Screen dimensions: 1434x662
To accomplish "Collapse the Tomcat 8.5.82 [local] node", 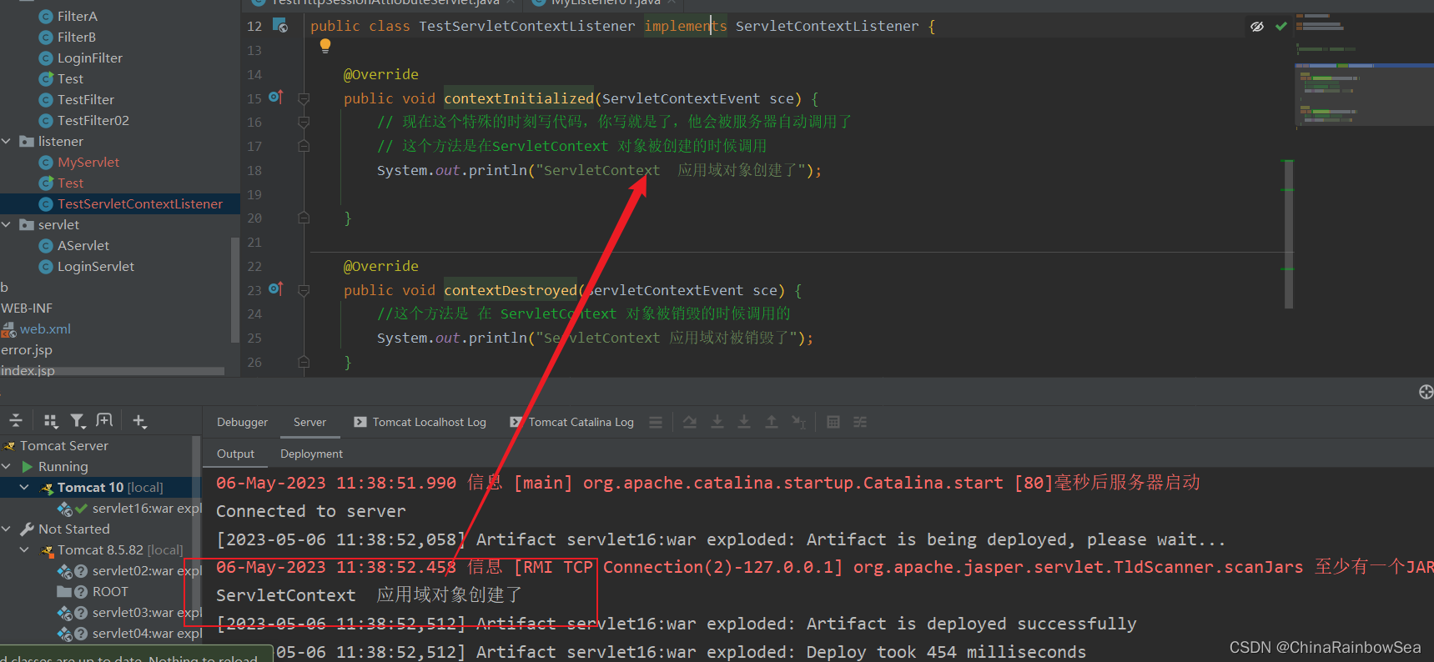I will [x=24, y=549].
